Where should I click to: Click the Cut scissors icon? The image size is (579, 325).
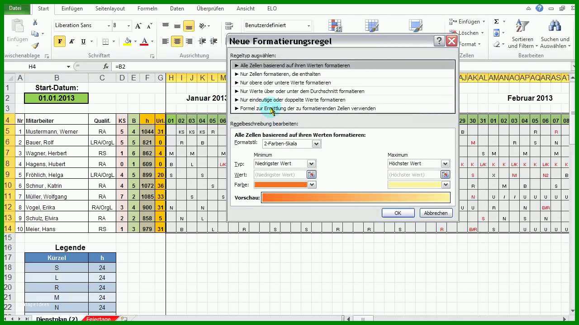tap(35, 22)
